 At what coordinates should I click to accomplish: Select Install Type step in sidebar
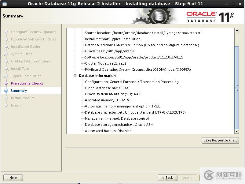[x=20, y=69]
